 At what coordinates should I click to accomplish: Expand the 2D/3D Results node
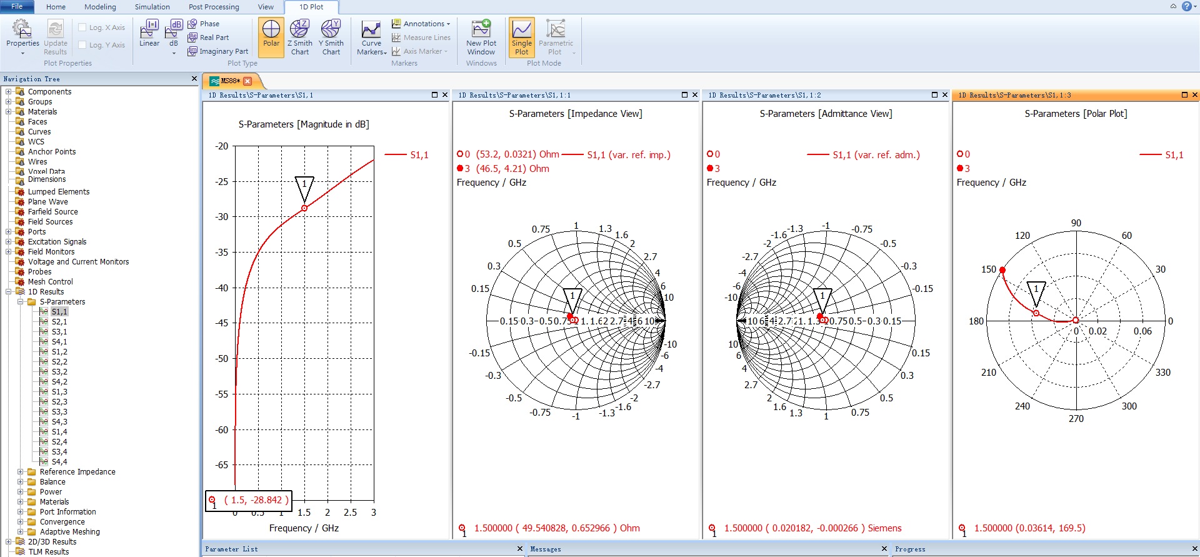coord(9,542)
